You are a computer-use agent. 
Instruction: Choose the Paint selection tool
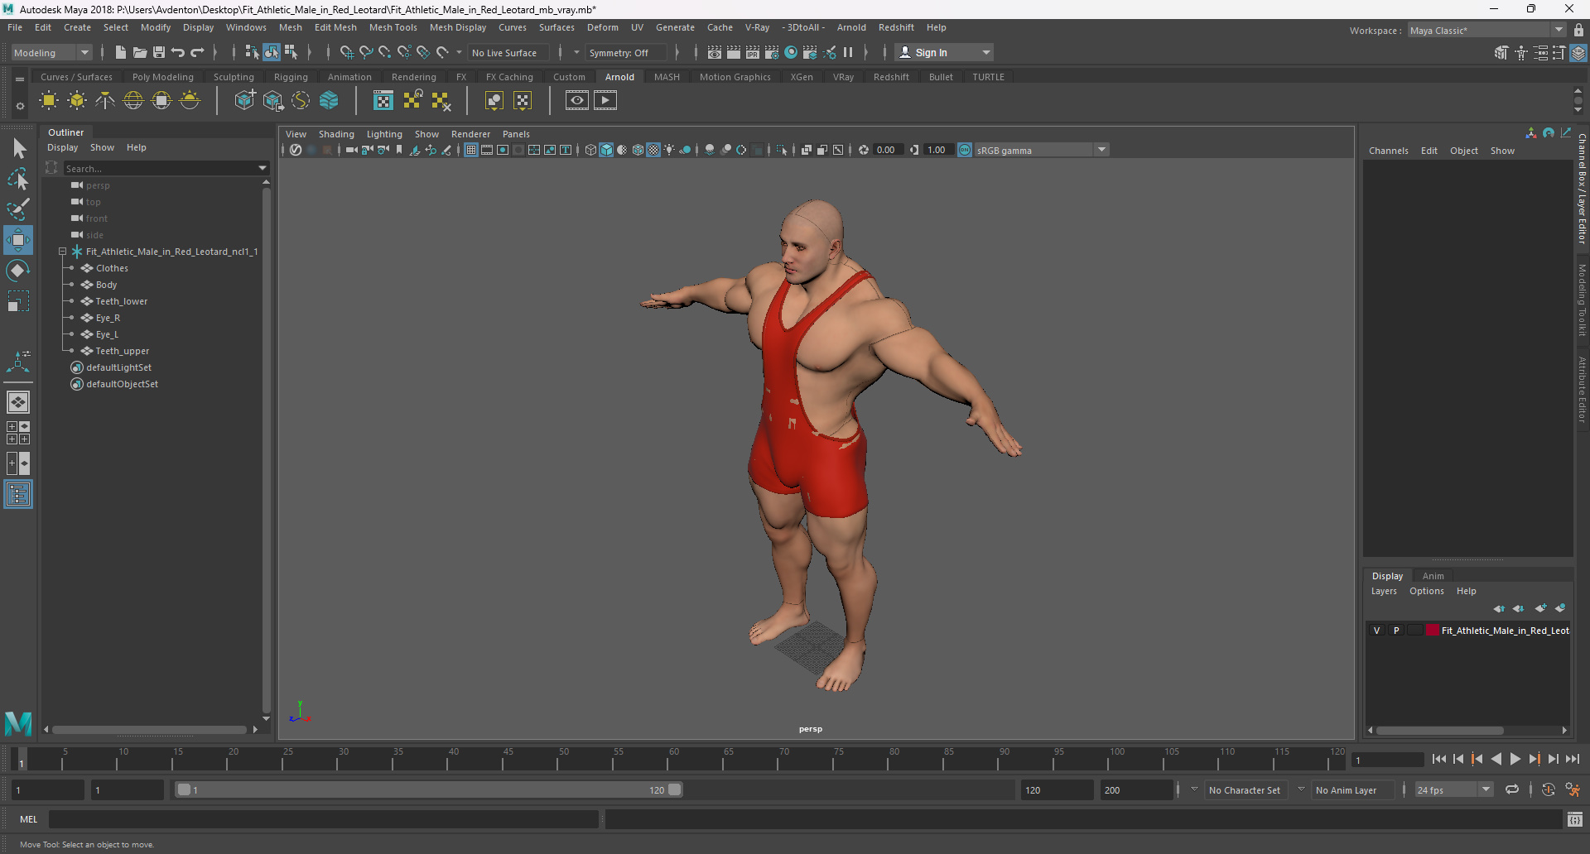(18, 209)
